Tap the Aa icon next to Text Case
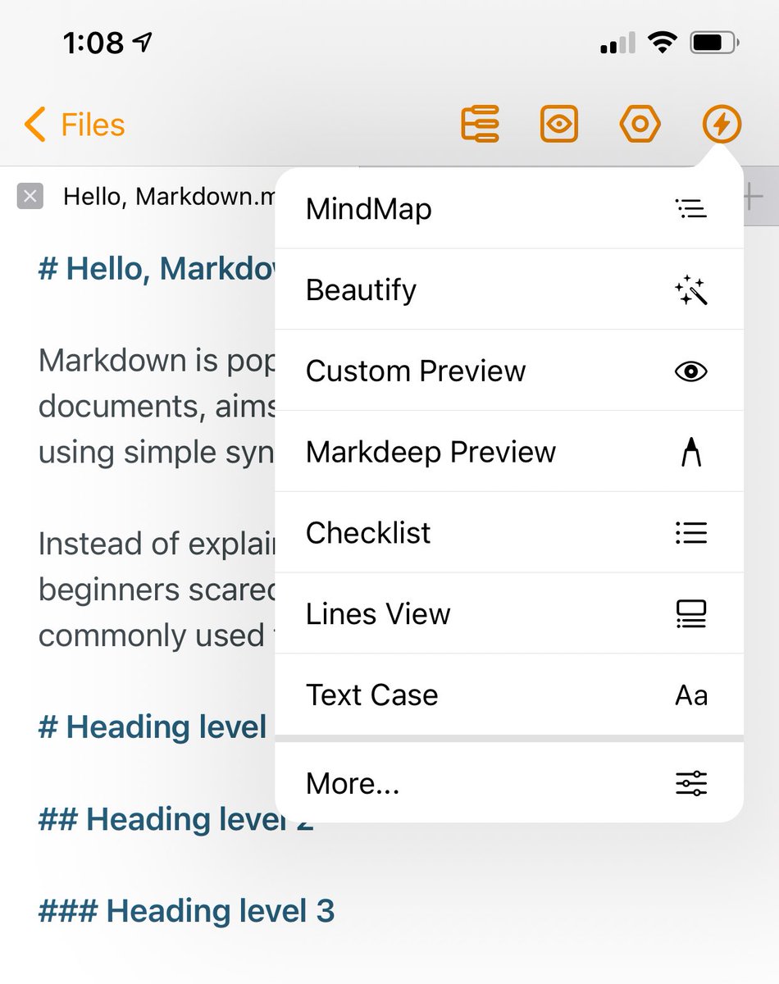 point(691,695)
